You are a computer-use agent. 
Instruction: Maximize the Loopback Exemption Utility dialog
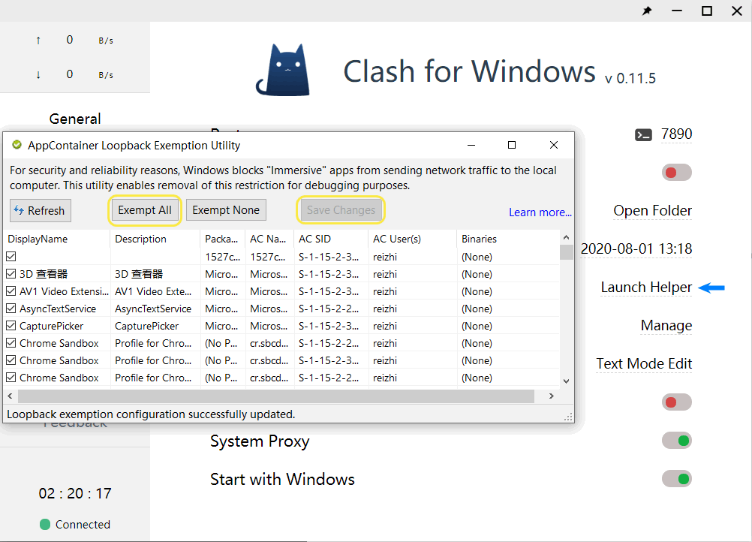point(512,145)
